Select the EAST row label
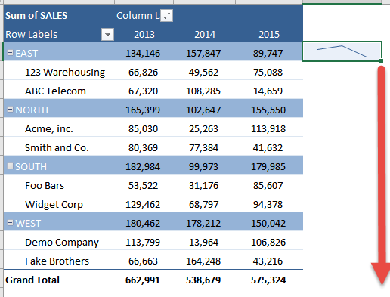The image size is (390, 297). click(26, 54)
